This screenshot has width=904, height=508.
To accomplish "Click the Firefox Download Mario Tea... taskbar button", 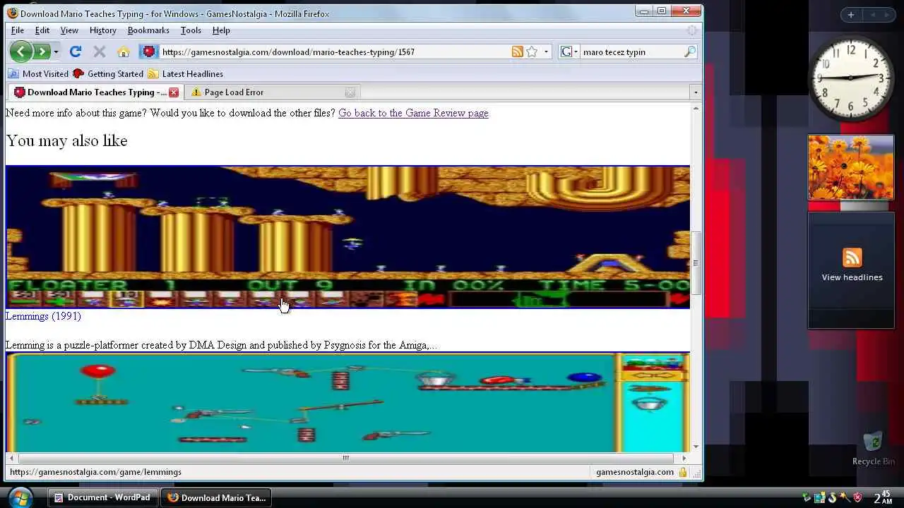I will pyautogui.click(x=216, y=497).
